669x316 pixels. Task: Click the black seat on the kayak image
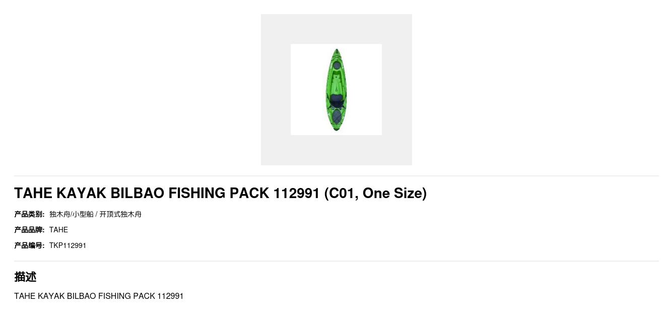[x=336, y=100]
